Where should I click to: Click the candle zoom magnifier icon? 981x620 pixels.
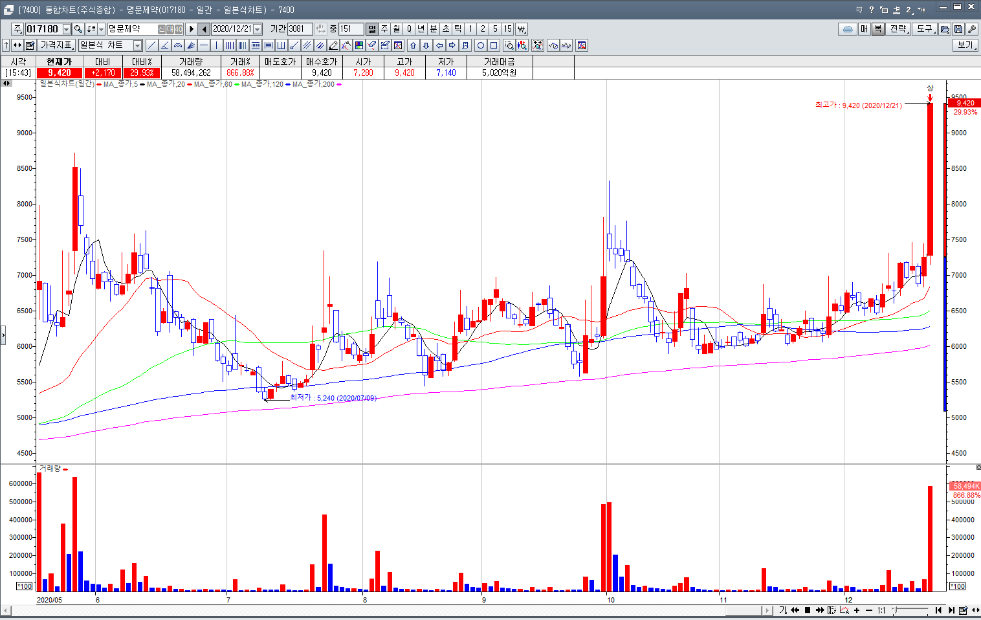522,45
